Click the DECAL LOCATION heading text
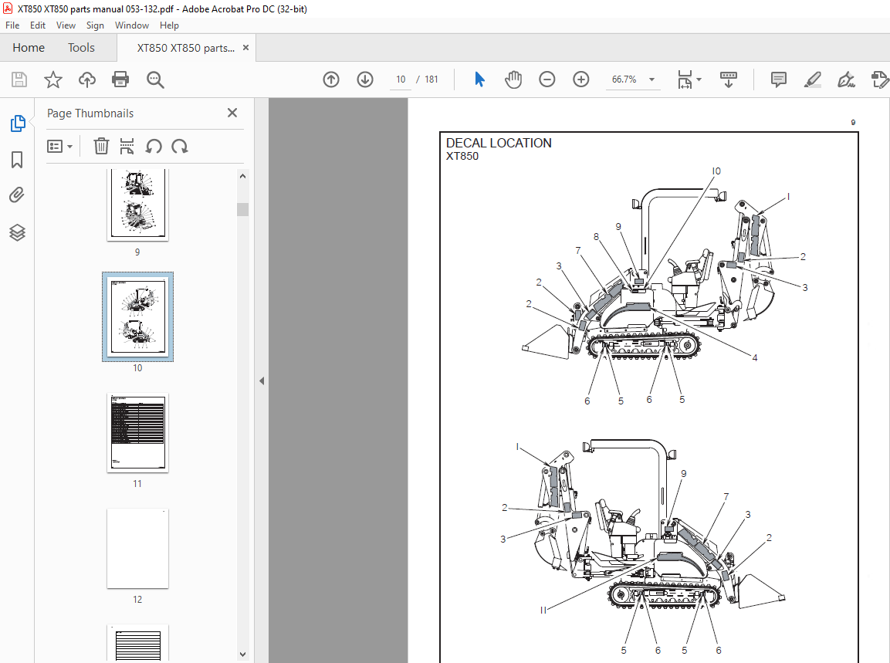890x663 pixels. point(499,143)
